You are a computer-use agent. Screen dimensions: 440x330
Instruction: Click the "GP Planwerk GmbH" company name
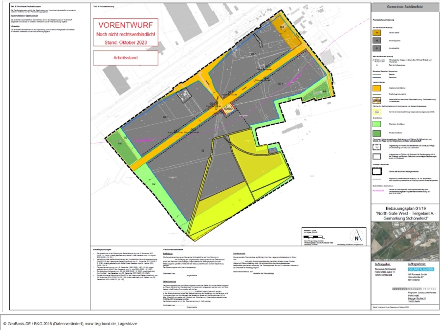click(x=417, y=274)
